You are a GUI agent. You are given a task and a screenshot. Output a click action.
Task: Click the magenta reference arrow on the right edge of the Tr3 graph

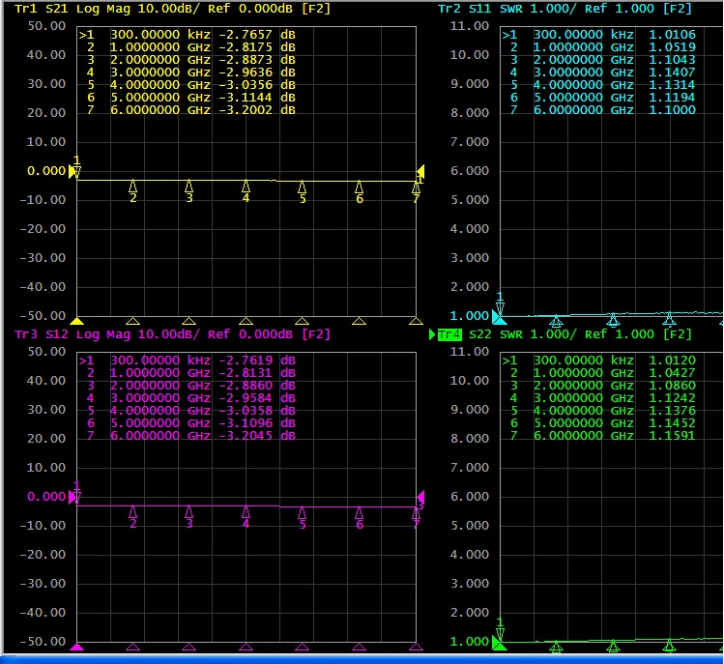point(420,497)
